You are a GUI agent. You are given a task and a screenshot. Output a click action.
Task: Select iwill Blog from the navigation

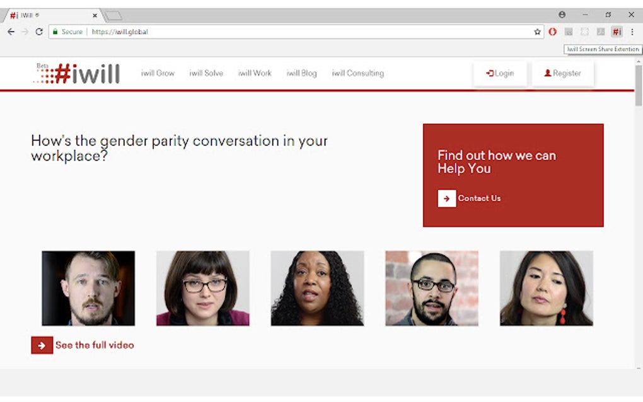click(x=302, y=73)
